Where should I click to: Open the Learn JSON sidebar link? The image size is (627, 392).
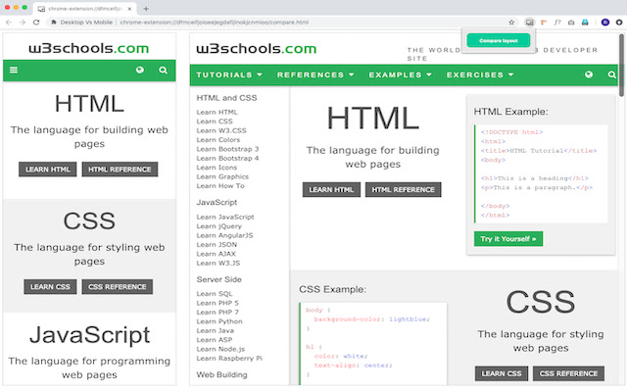(x=217, y=244)
